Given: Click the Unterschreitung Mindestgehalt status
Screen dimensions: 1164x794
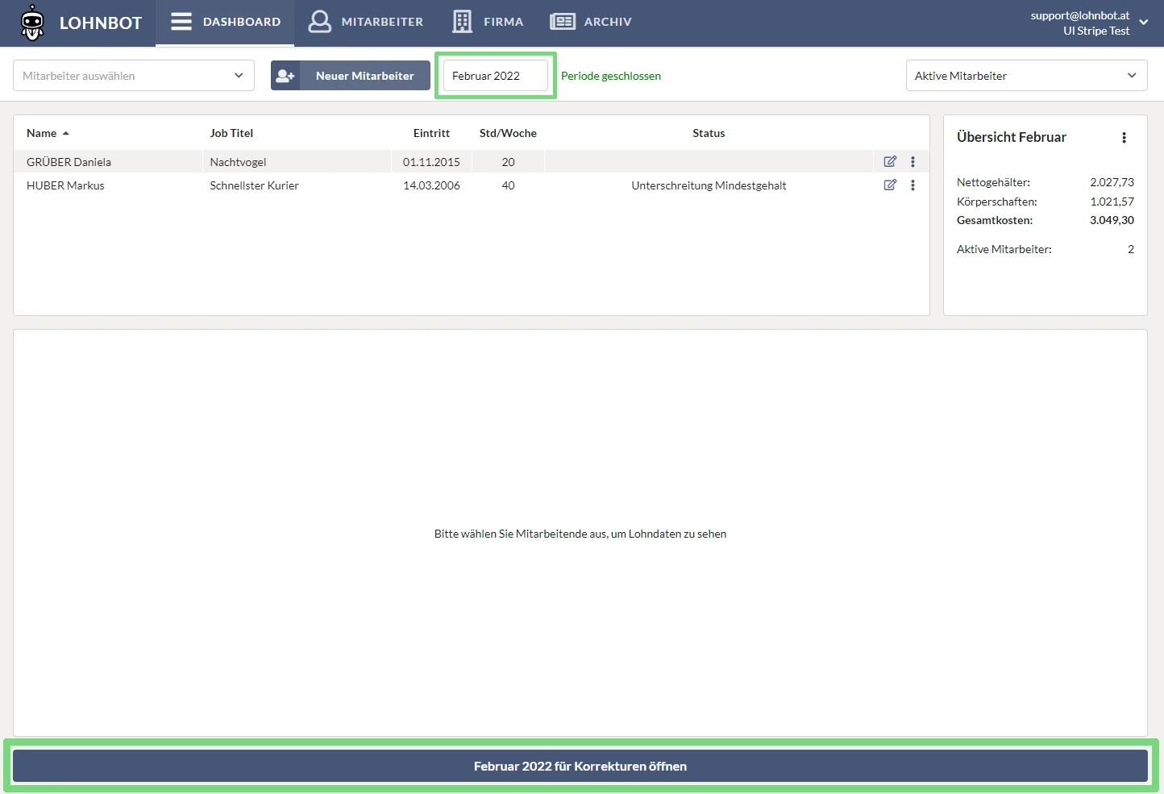Looking at the screenshot, I should click(x=709, y=185).
